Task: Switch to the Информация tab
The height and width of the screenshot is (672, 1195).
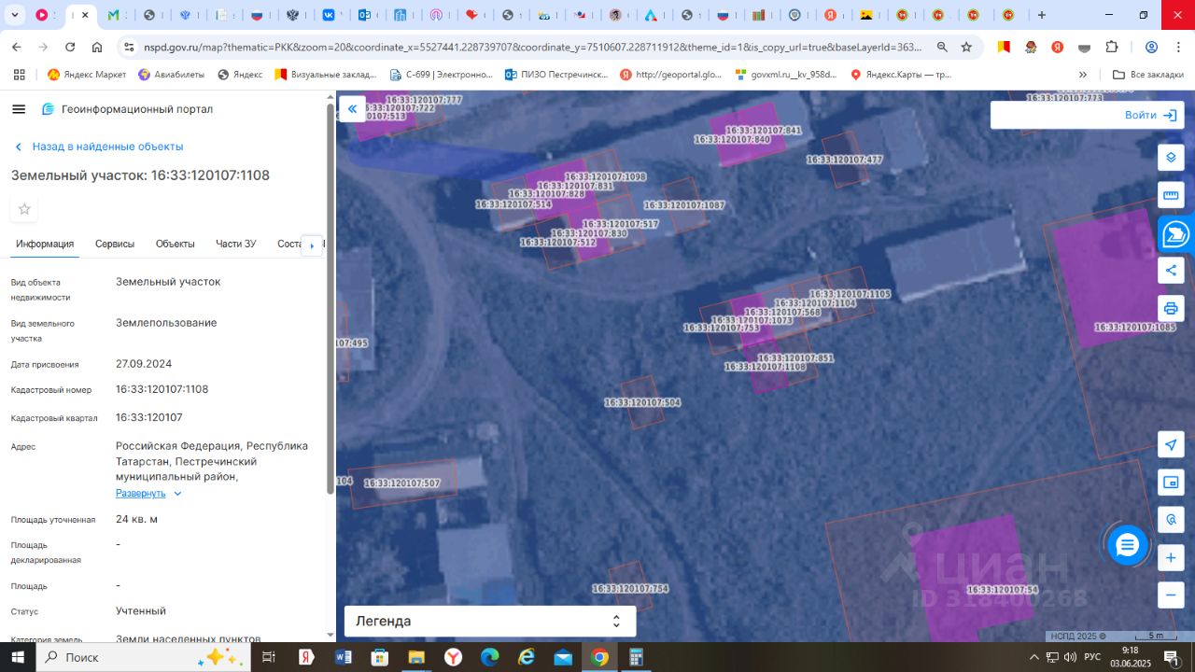Action: 45,244
